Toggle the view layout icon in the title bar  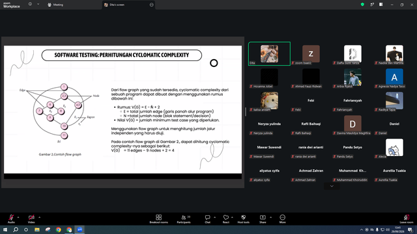pyautogui.click(x=381, y=5)
